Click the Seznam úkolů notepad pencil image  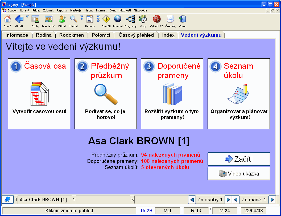[238, 94]
